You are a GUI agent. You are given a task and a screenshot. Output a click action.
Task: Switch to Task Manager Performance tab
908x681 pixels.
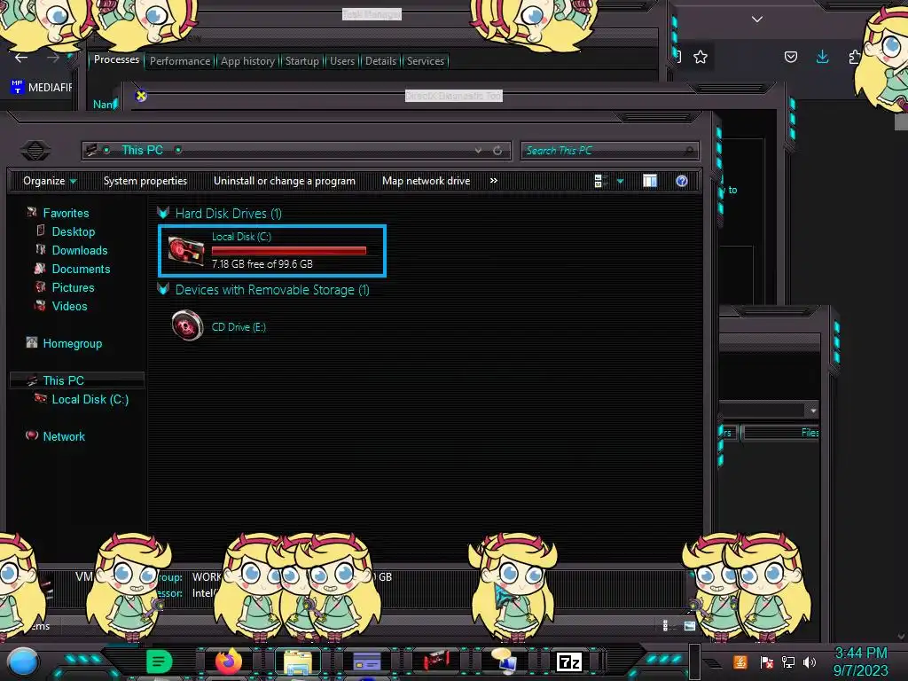[x=180, y=61]
